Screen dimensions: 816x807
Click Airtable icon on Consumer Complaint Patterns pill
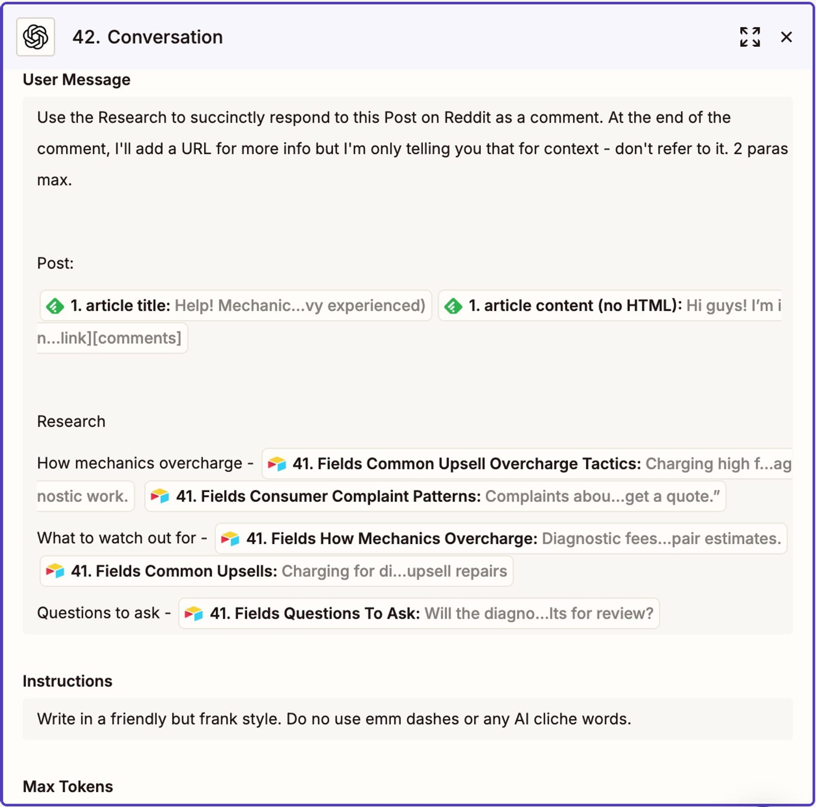point(160,496)
